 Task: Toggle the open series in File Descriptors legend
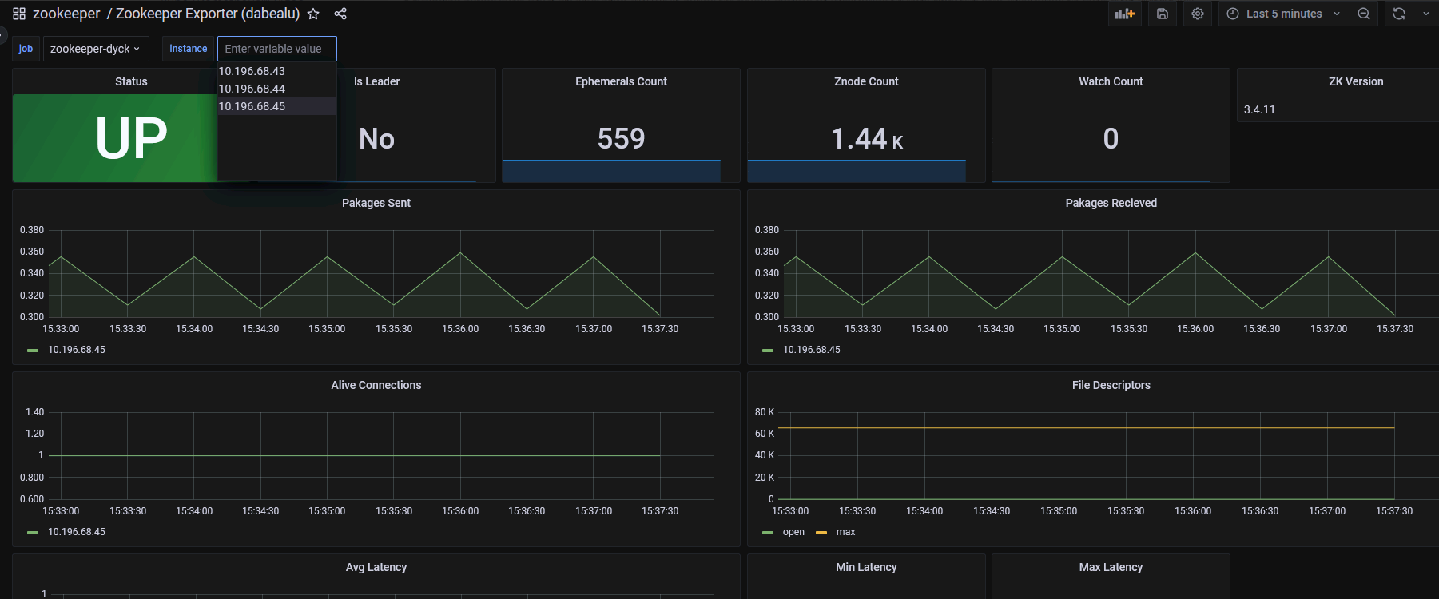click(793, 532)
